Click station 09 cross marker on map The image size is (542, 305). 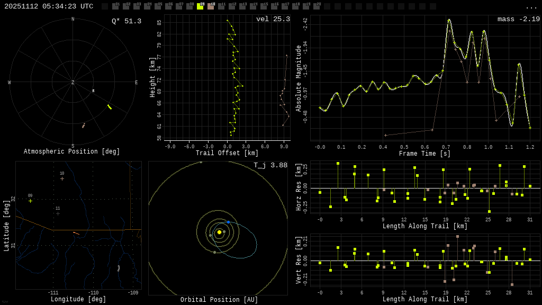tap(30, 201)
